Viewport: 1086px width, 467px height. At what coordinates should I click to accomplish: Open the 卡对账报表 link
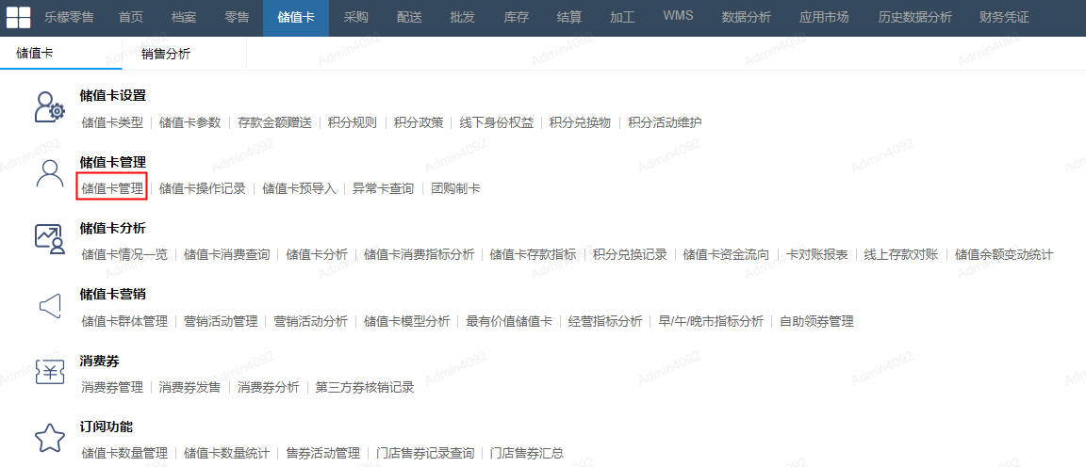(x=817, y=254)
